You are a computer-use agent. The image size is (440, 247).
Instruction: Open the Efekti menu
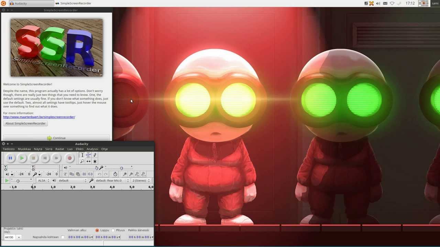click(x=79, y=149)
